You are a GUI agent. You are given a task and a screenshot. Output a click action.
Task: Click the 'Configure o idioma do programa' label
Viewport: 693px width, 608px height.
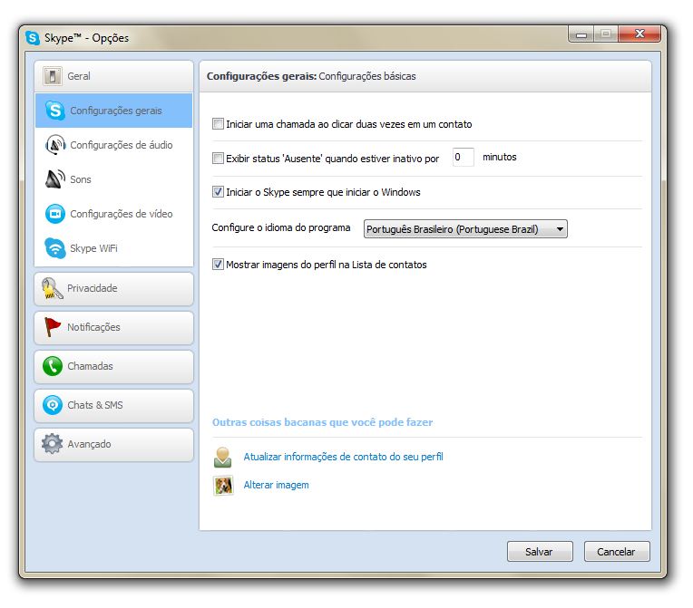280,227
